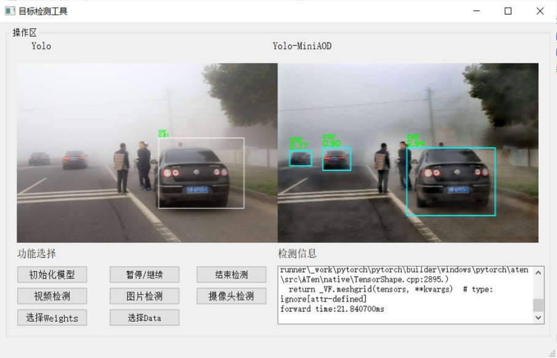The height and width of the screenshot is (358, 557).
Task: Minimize the 目标检测工具 window
Action: (x=476, y=11)
